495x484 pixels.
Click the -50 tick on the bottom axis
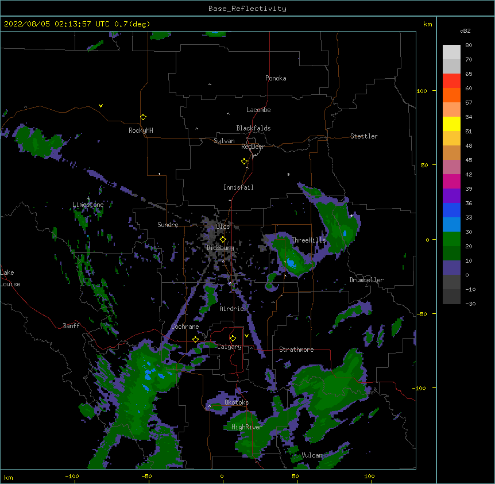[146, 476]
